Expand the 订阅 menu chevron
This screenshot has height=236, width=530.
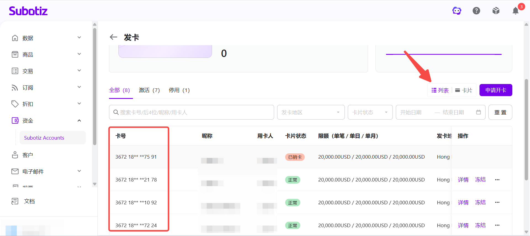tap(79, 87)
